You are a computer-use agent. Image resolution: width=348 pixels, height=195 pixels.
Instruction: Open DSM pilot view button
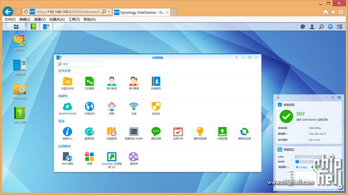coord(340,27)
